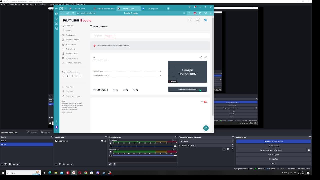
Task: Click Rutube add video icon near the bell
Action: tap(190, 20)
